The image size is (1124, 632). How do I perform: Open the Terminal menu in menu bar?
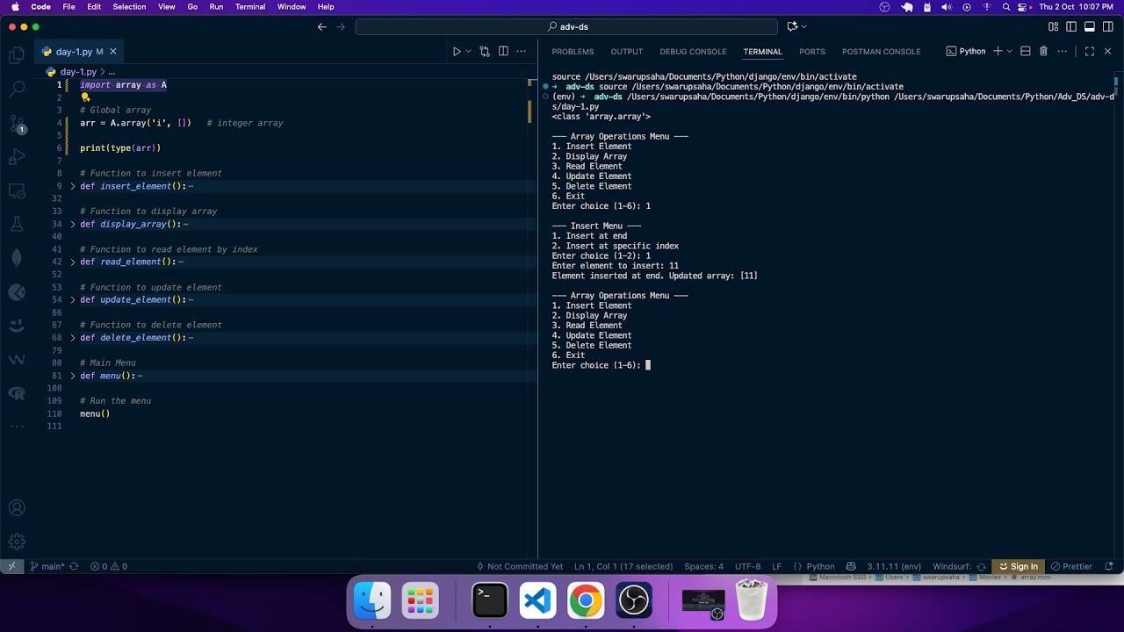pyautogui.click(x=250, y=7)
